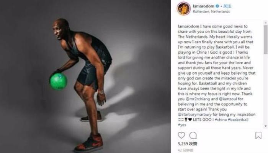Open the #basketball hashtag
Screen dimensions: 268x153
pyautogui.click(x=238, y=120)
